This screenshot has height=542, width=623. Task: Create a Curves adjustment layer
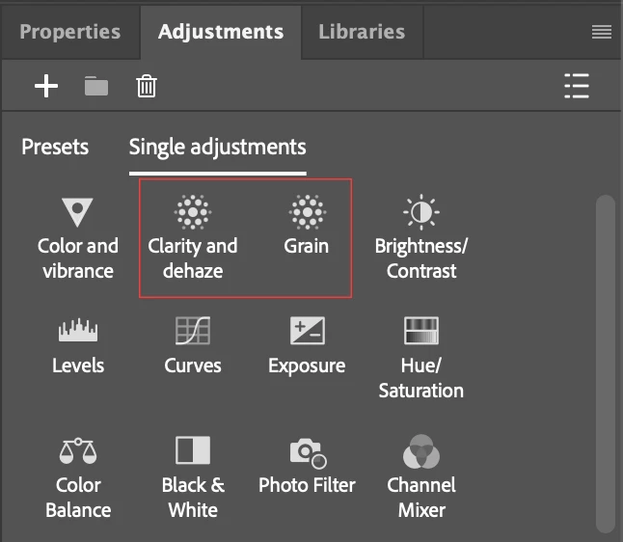[x=193, y=345]
